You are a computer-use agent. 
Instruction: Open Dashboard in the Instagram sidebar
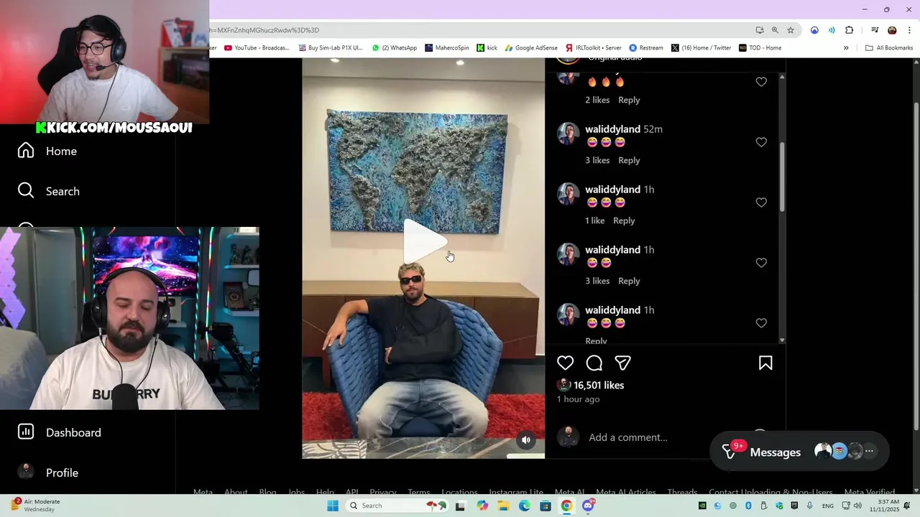click(60, 432)
